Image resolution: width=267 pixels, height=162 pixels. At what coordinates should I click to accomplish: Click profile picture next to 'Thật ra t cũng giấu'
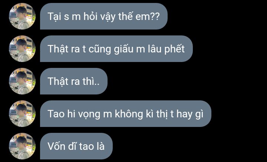22,49
